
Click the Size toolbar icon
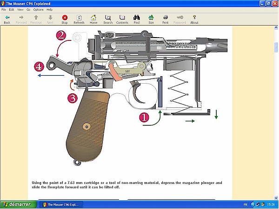(151, 18)
